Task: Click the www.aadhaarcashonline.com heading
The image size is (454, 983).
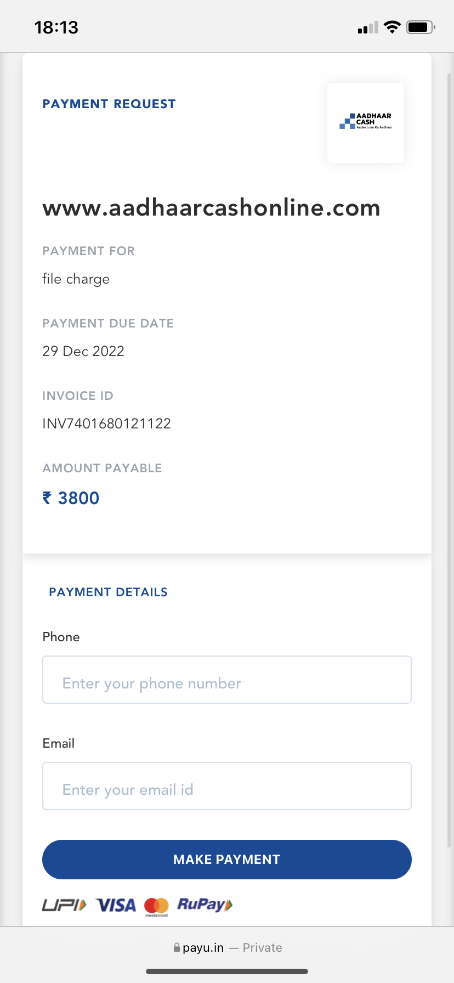Action: tap(211, 208)
